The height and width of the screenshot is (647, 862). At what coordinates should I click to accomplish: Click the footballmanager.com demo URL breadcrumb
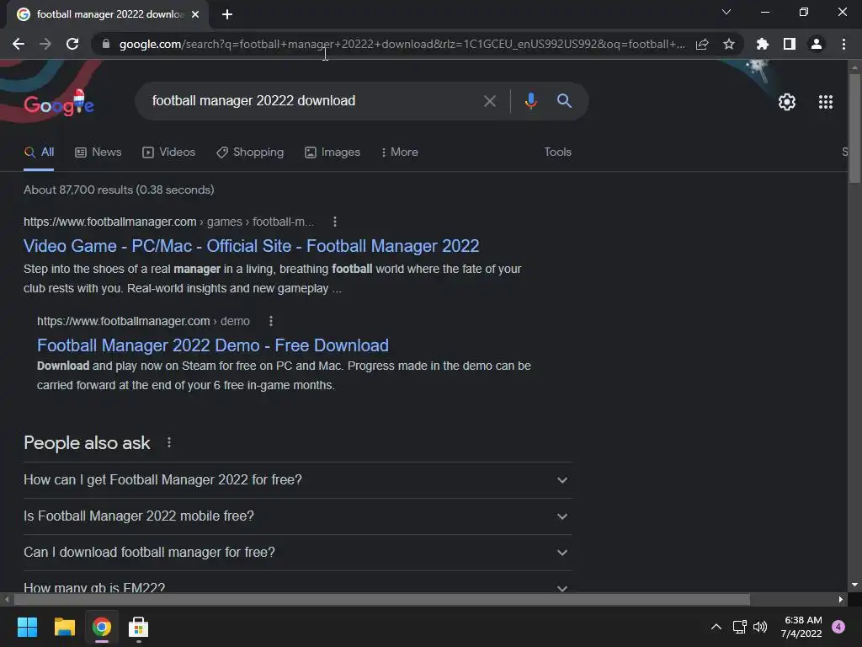pyautogui.click(x=143, y=321)
